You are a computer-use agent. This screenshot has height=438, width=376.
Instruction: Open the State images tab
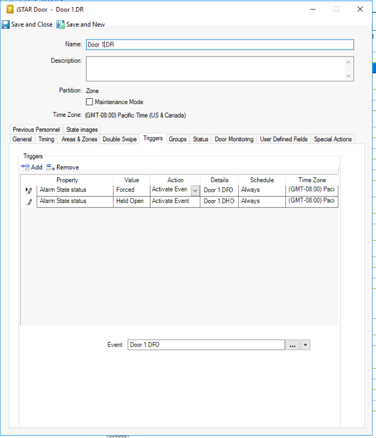tap(82, 129)
